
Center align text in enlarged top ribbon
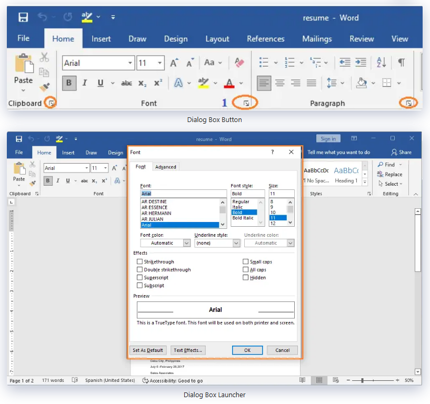click(x=279, y=83)
